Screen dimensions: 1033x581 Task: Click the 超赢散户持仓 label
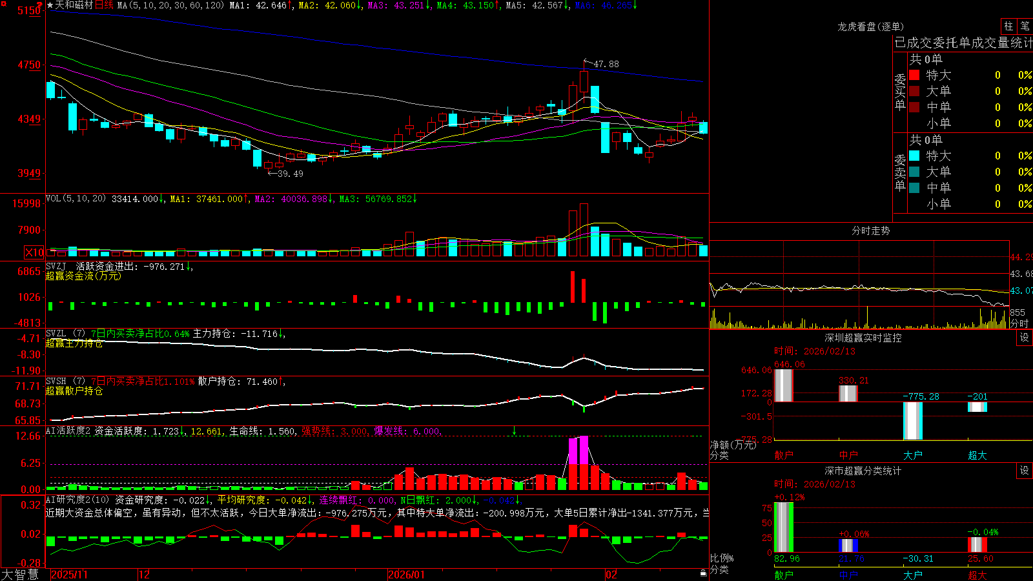click(x=74, y=391)
